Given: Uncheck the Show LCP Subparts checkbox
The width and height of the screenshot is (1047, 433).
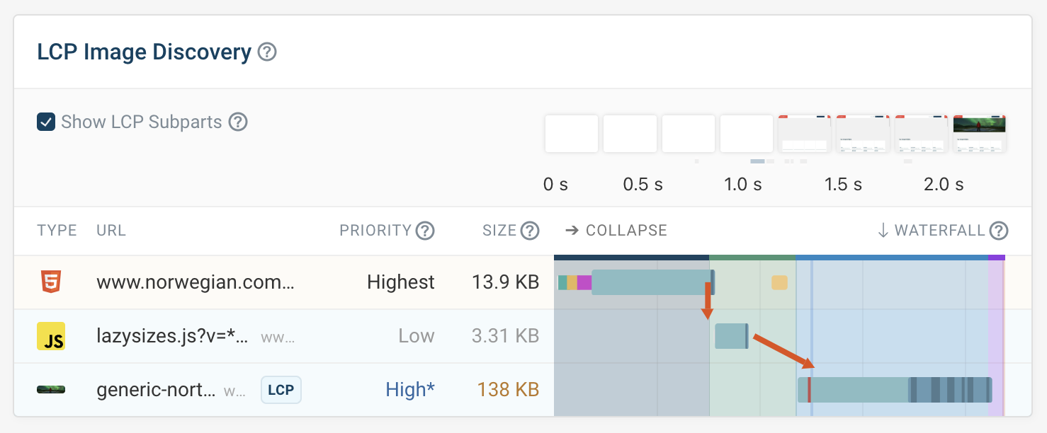Looking at the screenshot, I should pyautogui.click(x=46, y=122).
